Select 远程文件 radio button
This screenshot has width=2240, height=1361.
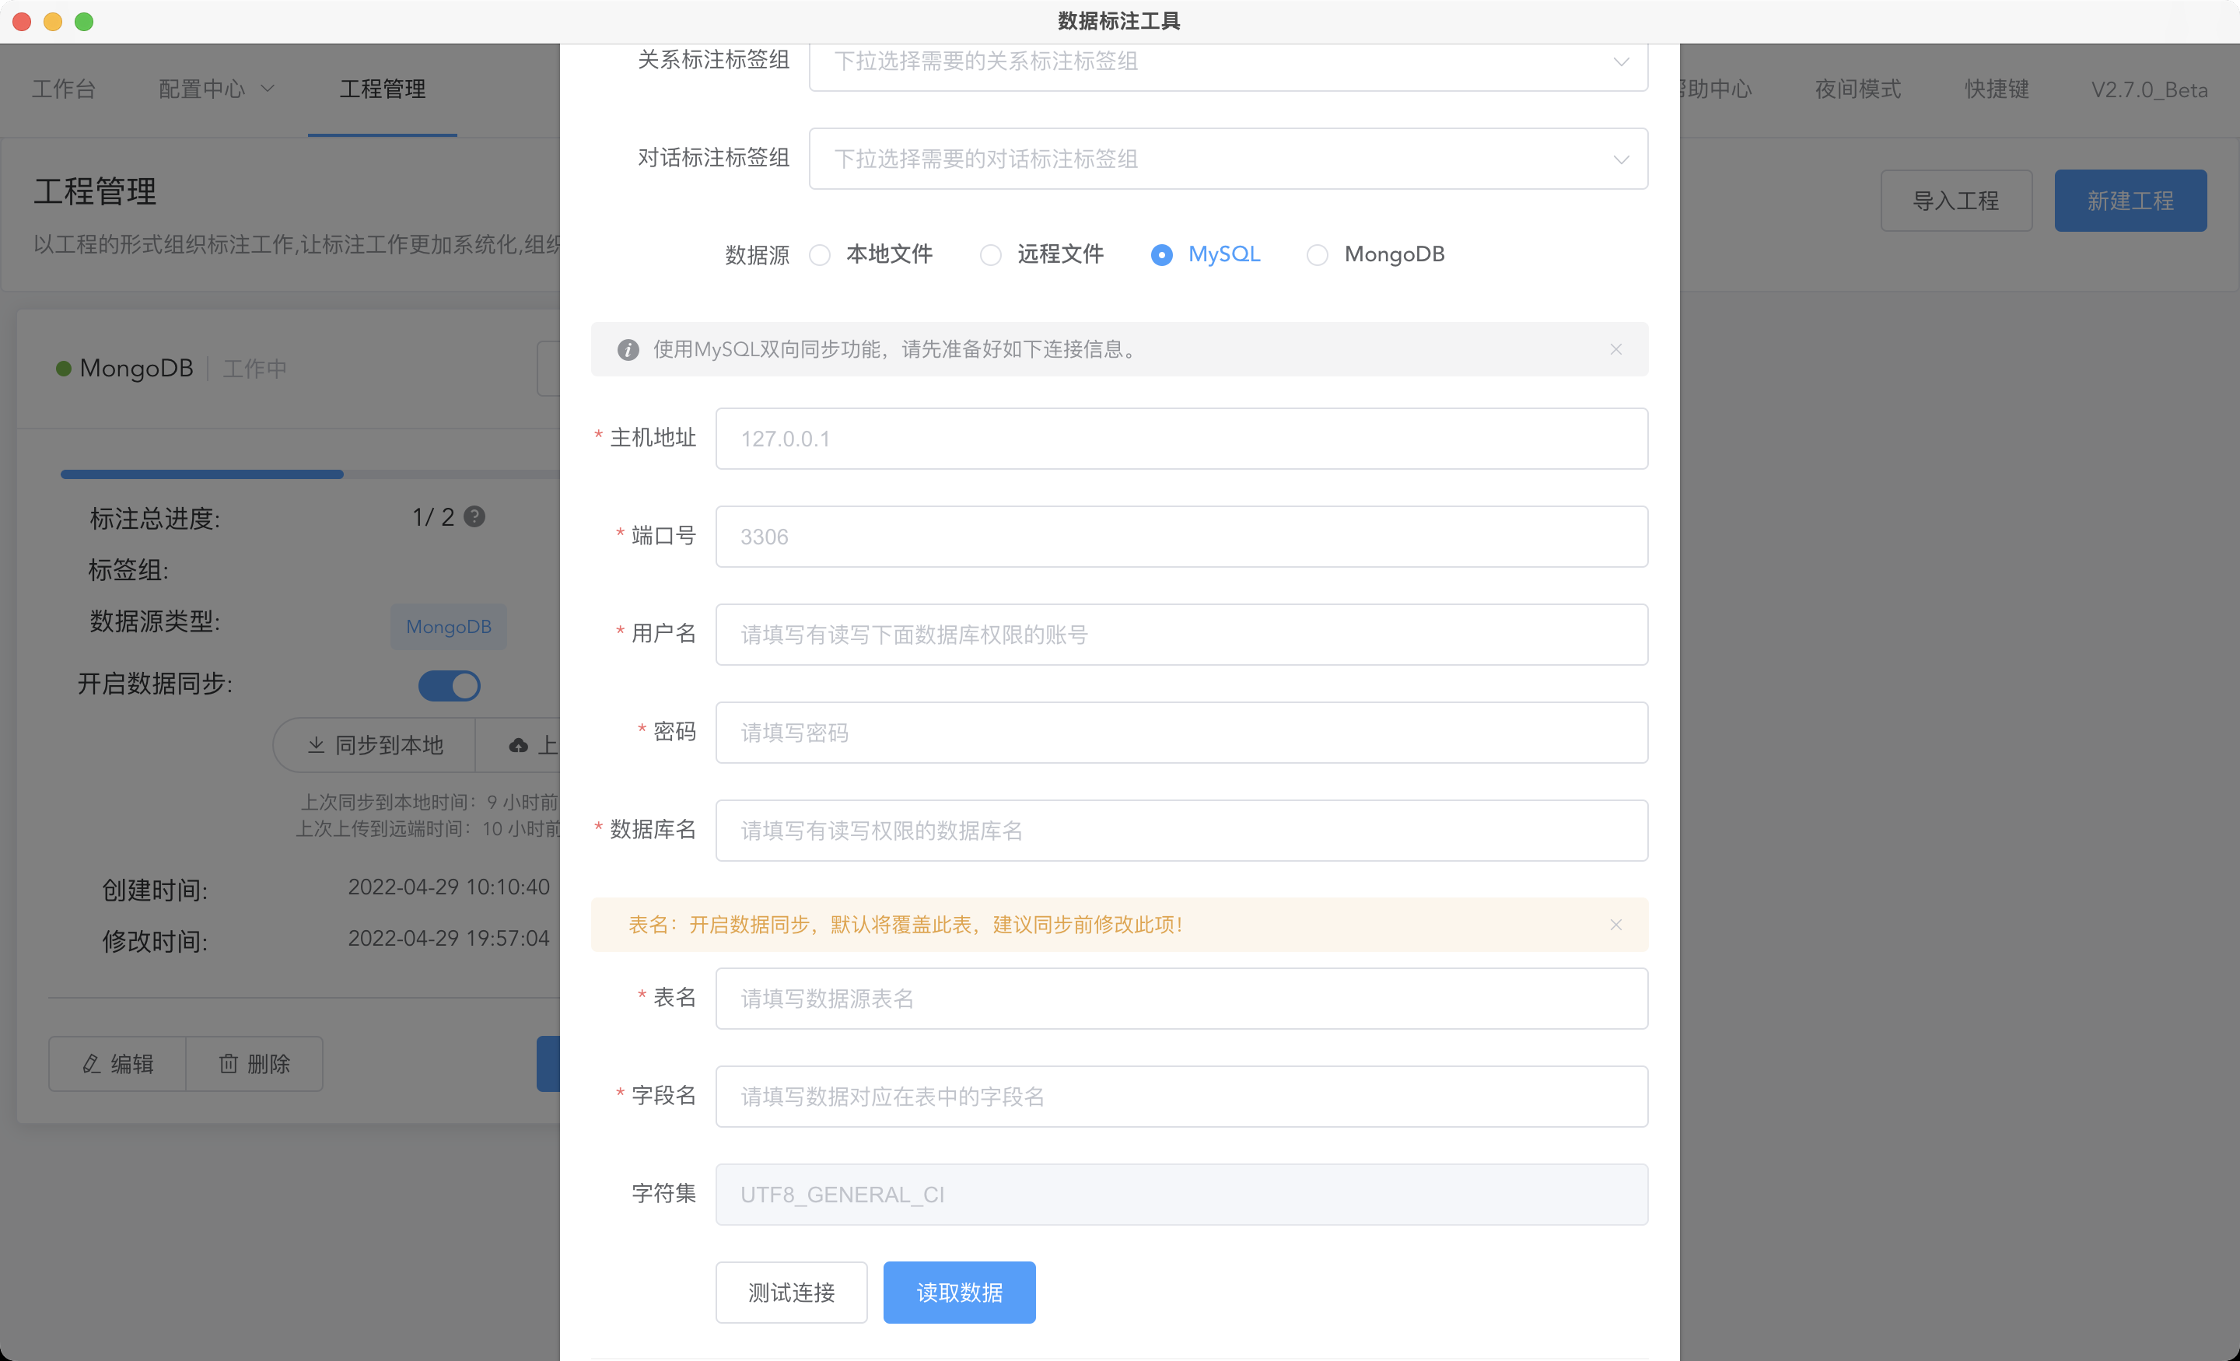click(x=991, y=255)
